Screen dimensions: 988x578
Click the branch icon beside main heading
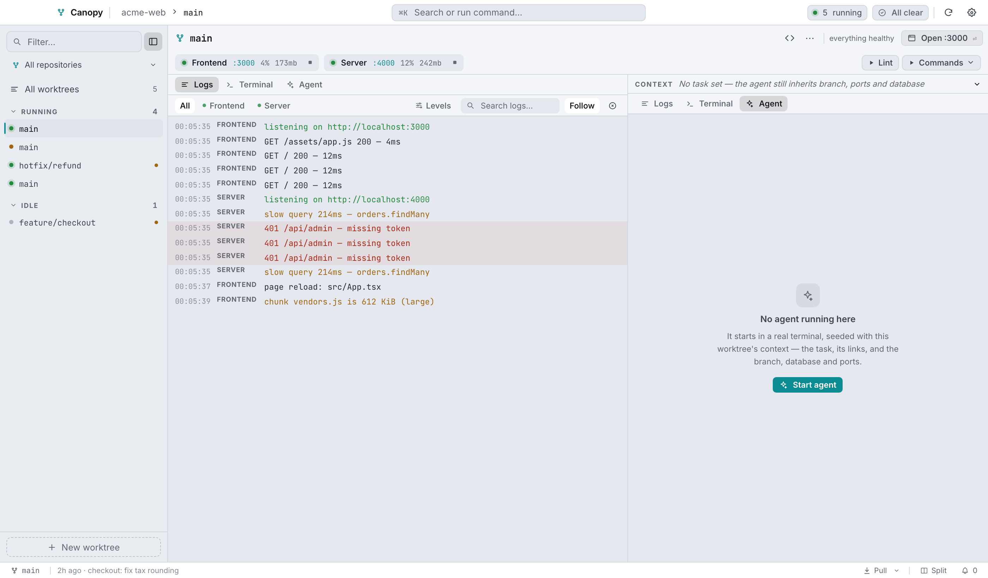click(x=180, y=38)
